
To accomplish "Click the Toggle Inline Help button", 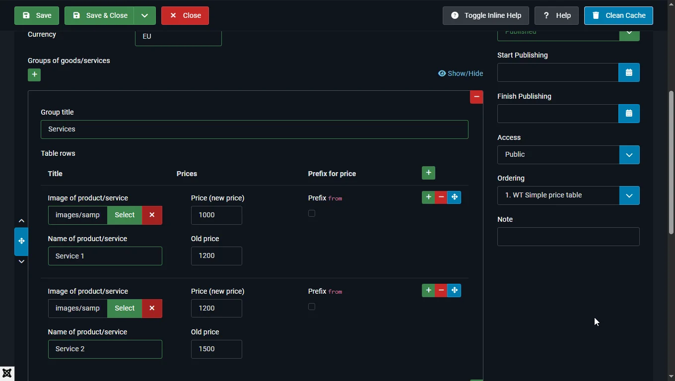I will click(485, 15).
